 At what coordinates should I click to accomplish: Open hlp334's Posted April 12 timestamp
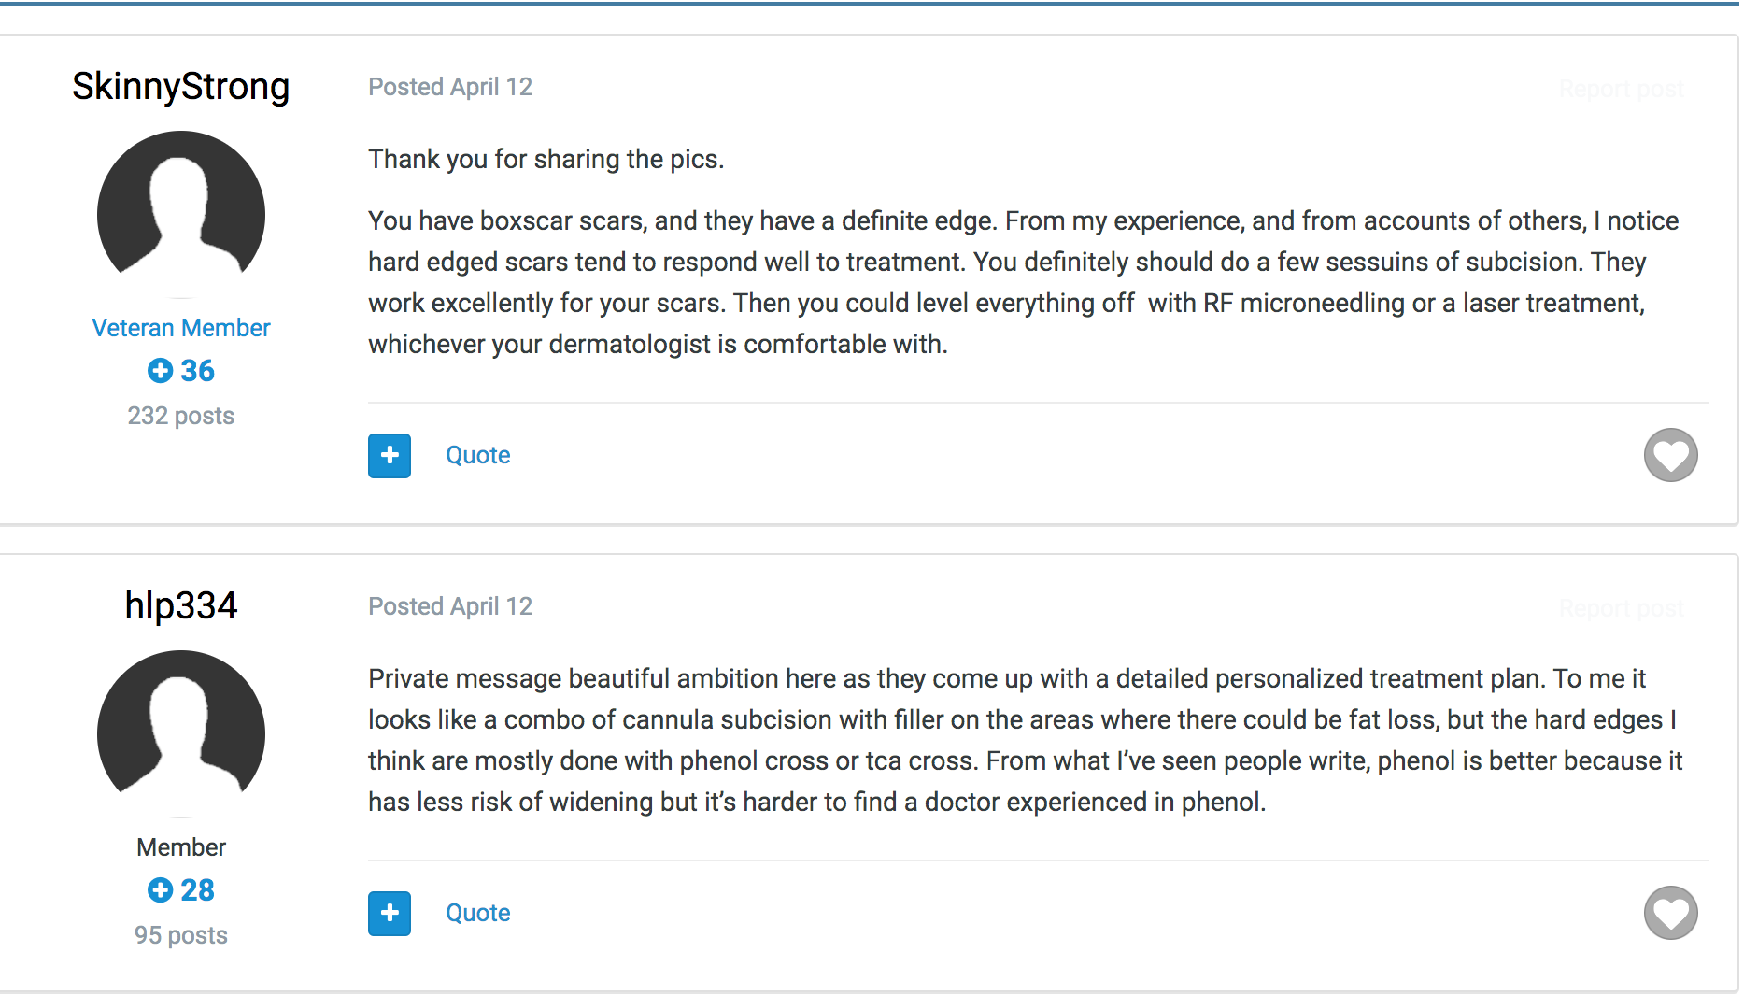point(450,606)
